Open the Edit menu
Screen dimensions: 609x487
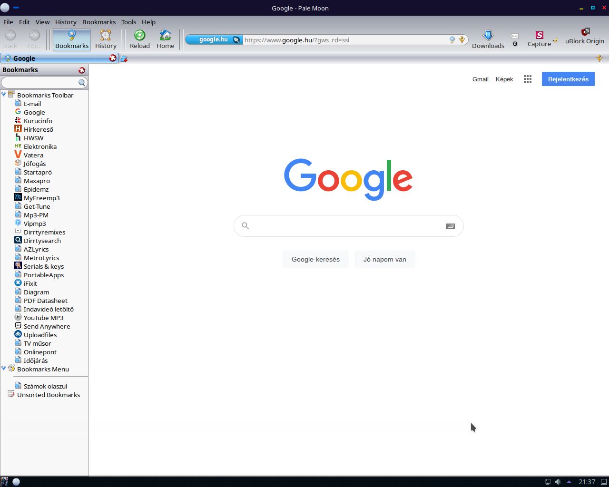coord(24,22)
